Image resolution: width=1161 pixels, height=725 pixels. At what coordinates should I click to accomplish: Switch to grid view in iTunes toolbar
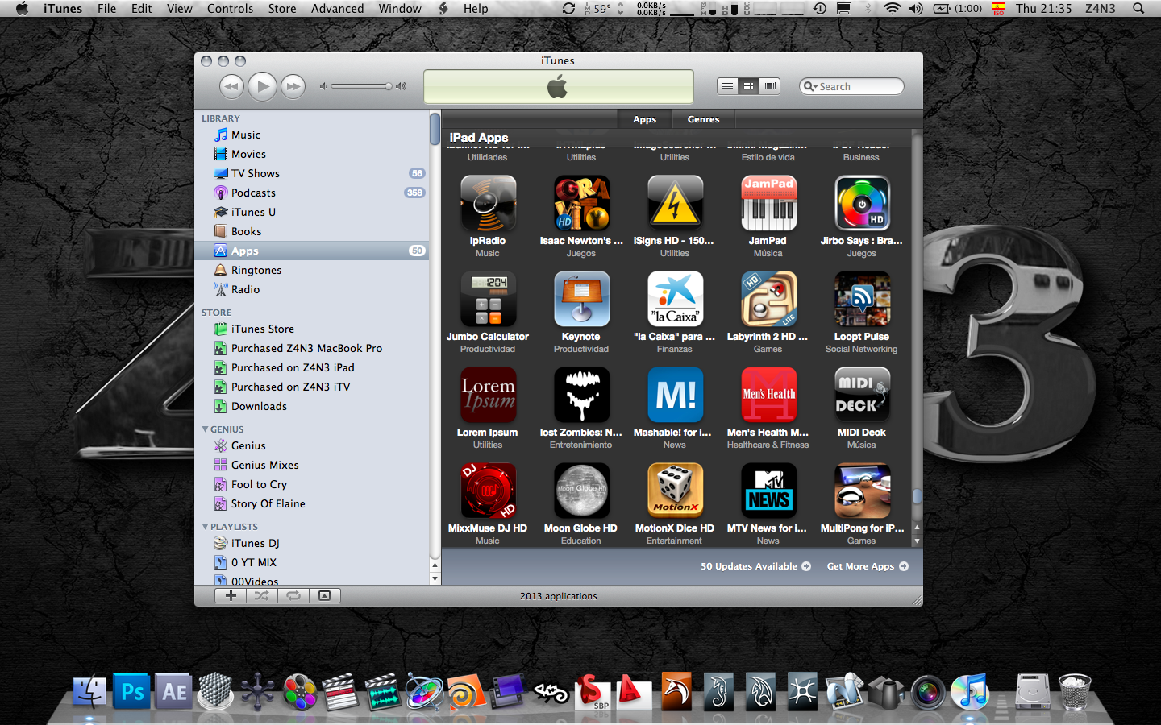pos(748,85)
